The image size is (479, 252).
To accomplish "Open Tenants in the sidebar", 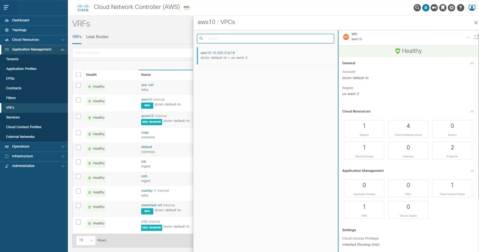I will pos(12,59).
